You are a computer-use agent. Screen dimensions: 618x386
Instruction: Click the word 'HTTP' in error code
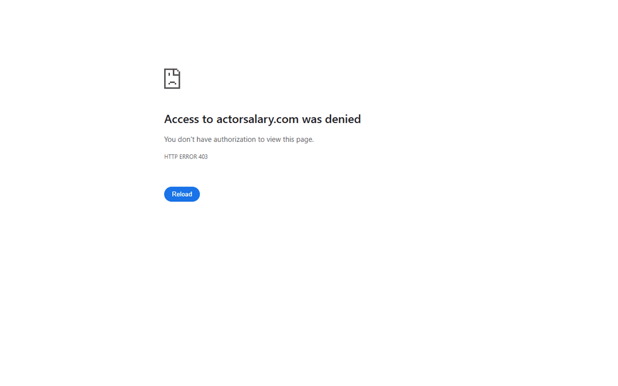(x=171, y=157)
